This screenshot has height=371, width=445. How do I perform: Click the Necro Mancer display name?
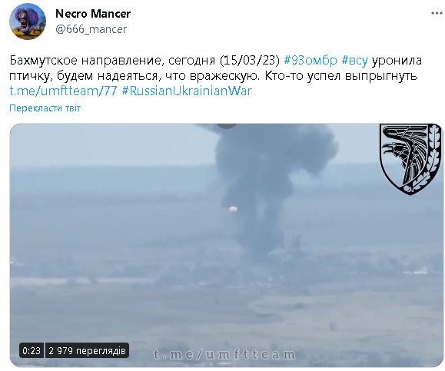pyautogui.click(x=93, y=13)
